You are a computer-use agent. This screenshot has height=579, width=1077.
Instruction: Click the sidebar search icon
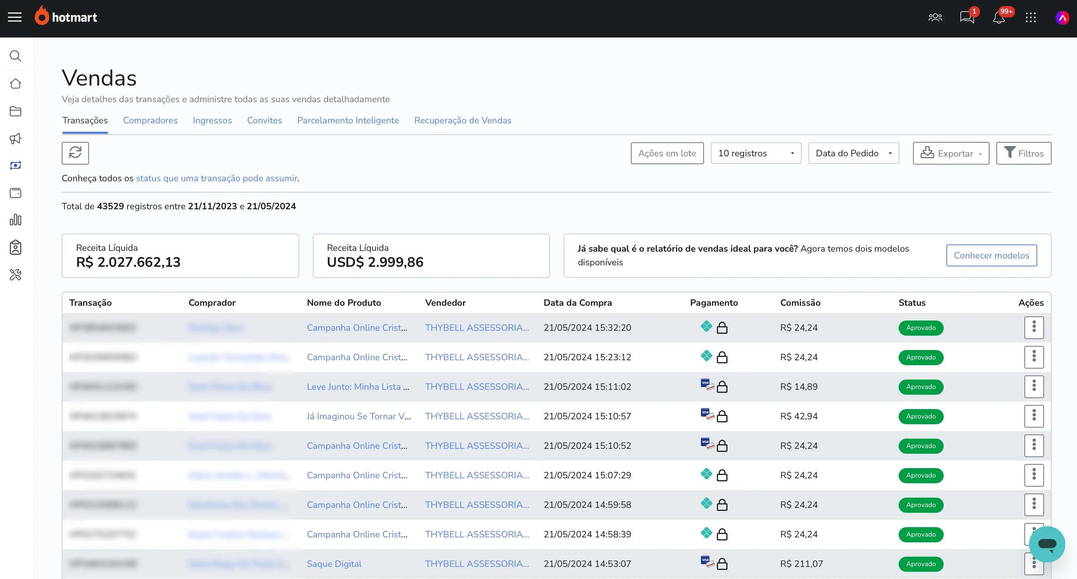click(16, 56)
